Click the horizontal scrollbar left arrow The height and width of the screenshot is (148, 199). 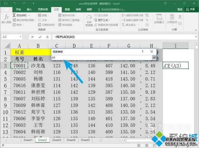[124, 140]
